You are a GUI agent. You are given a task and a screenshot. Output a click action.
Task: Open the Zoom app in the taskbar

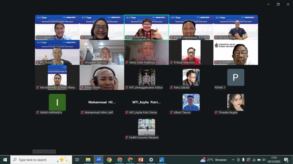tap(98, 160)
